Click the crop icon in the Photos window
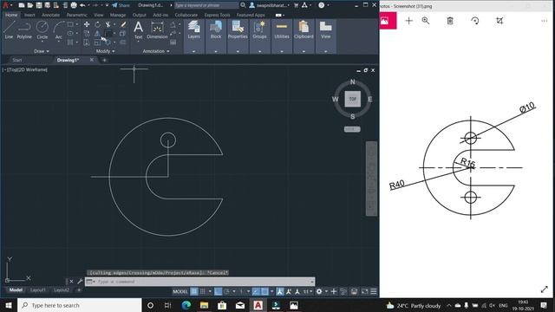Viewport: 555px width, 312px height. [x=499, y=21]
